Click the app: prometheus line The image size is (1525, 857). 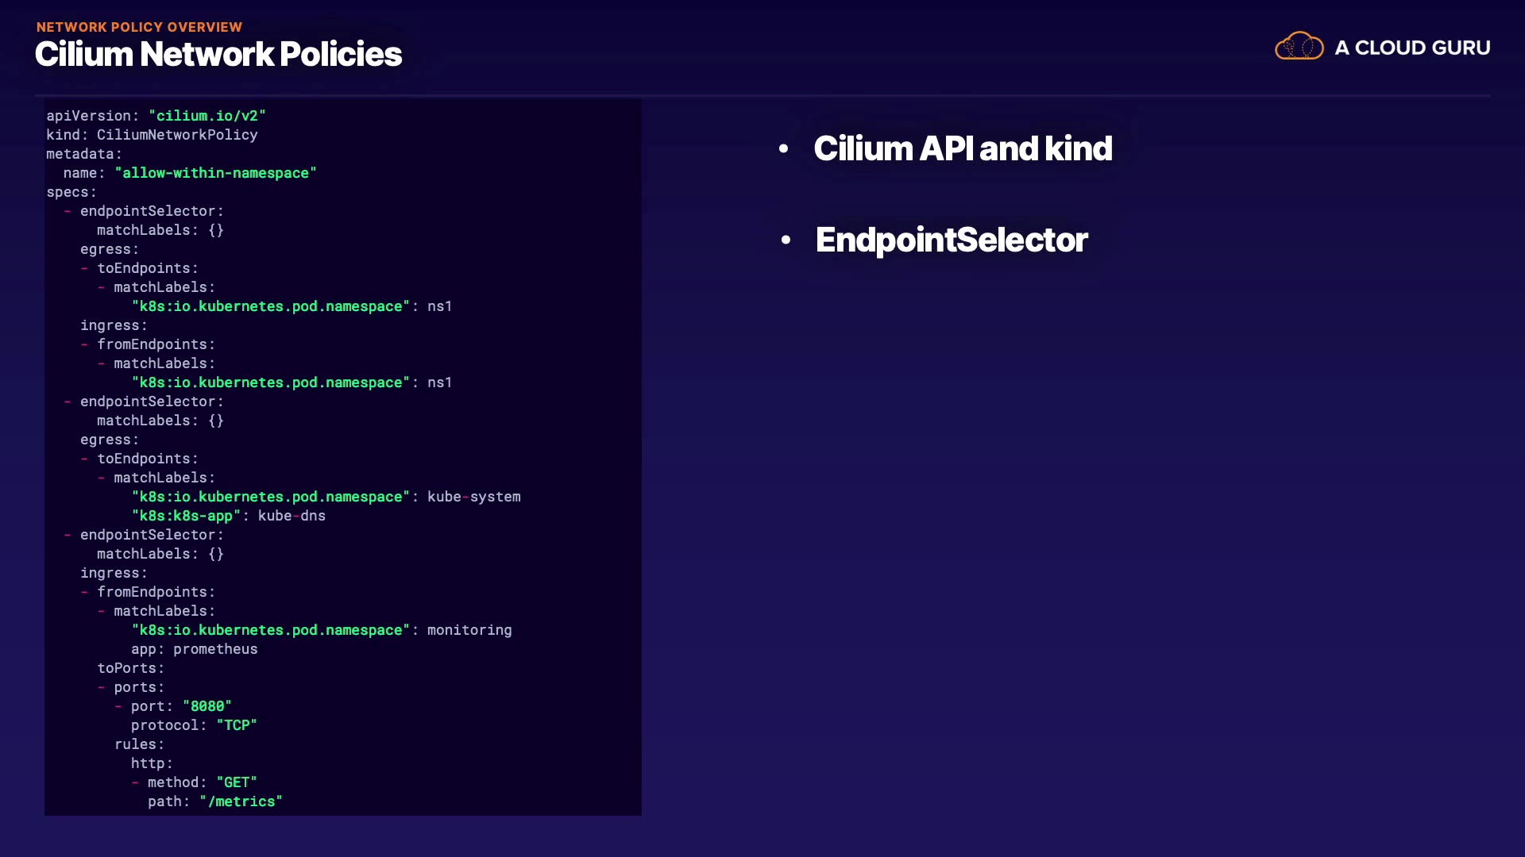(x=194, y=649)
